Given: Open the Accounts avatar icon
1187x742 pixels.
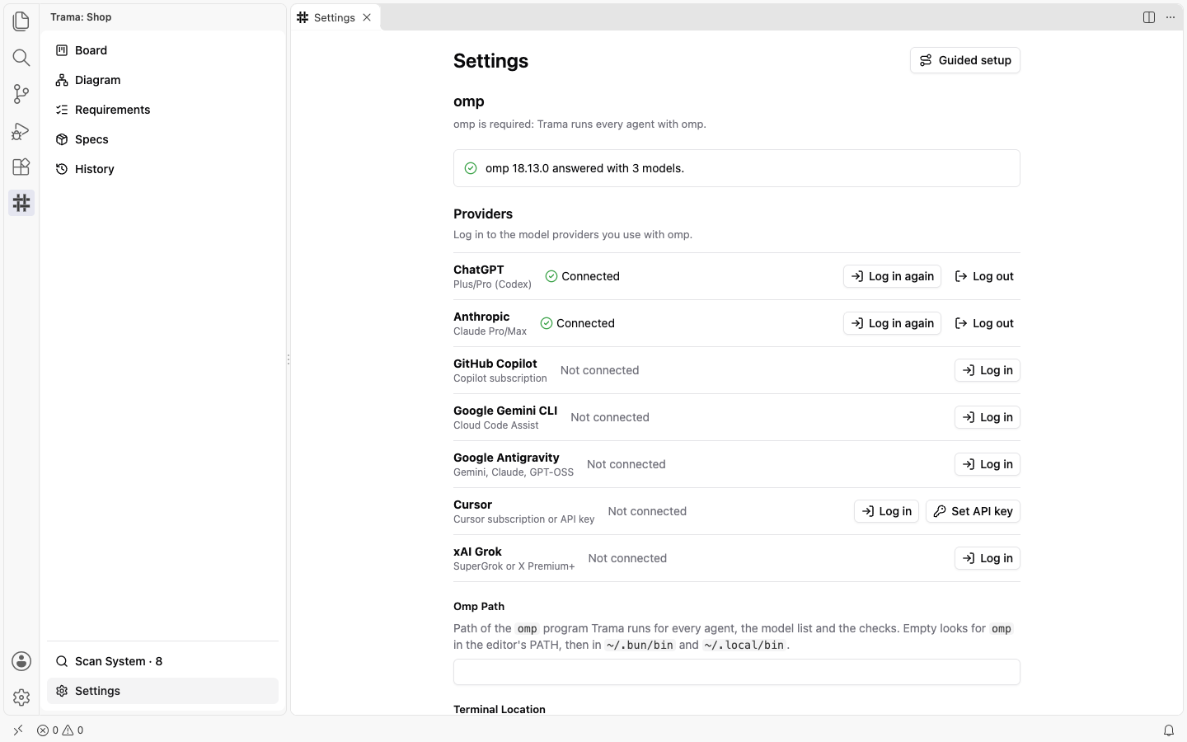Looking at the screenshot, I should [21, 661].
